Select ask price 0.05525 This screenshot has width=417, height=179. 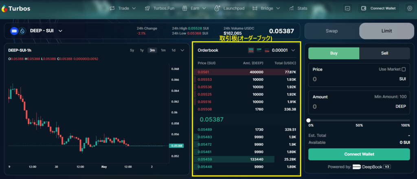[205, 95]
